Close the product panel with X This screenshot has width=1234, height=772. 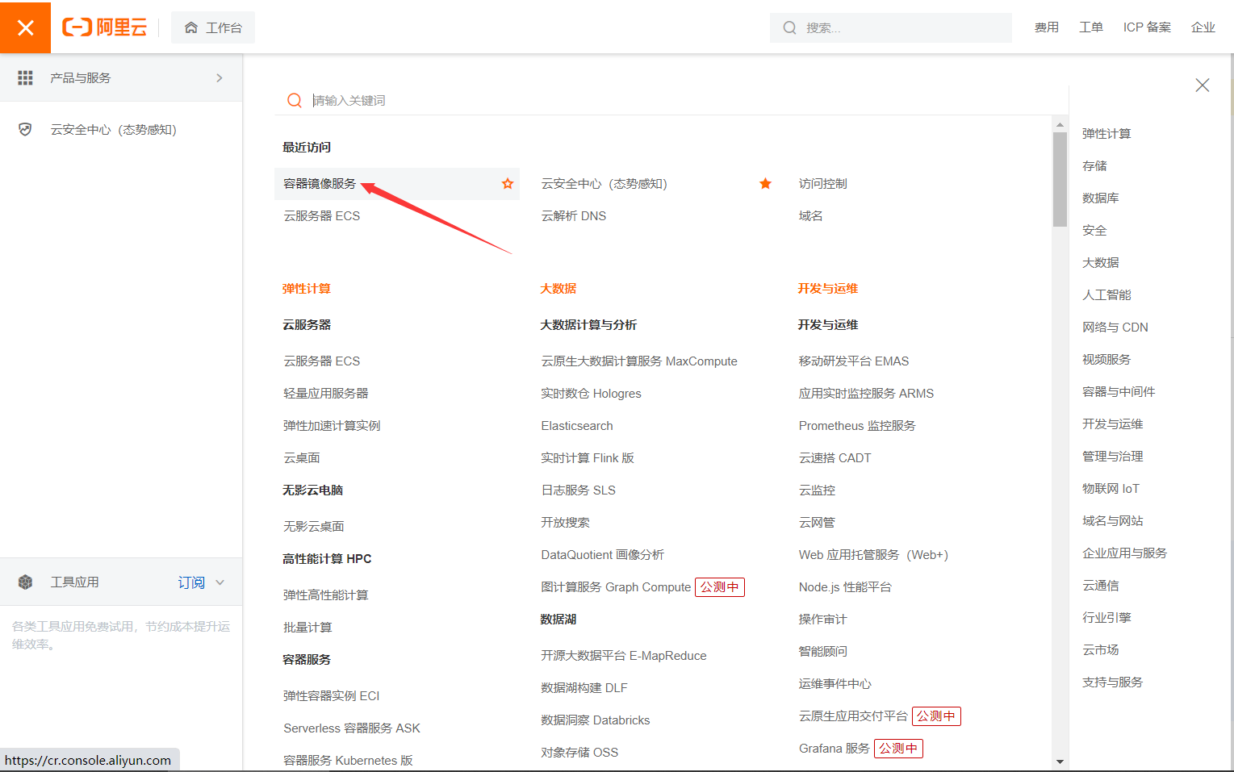(x=1202, y=85)
